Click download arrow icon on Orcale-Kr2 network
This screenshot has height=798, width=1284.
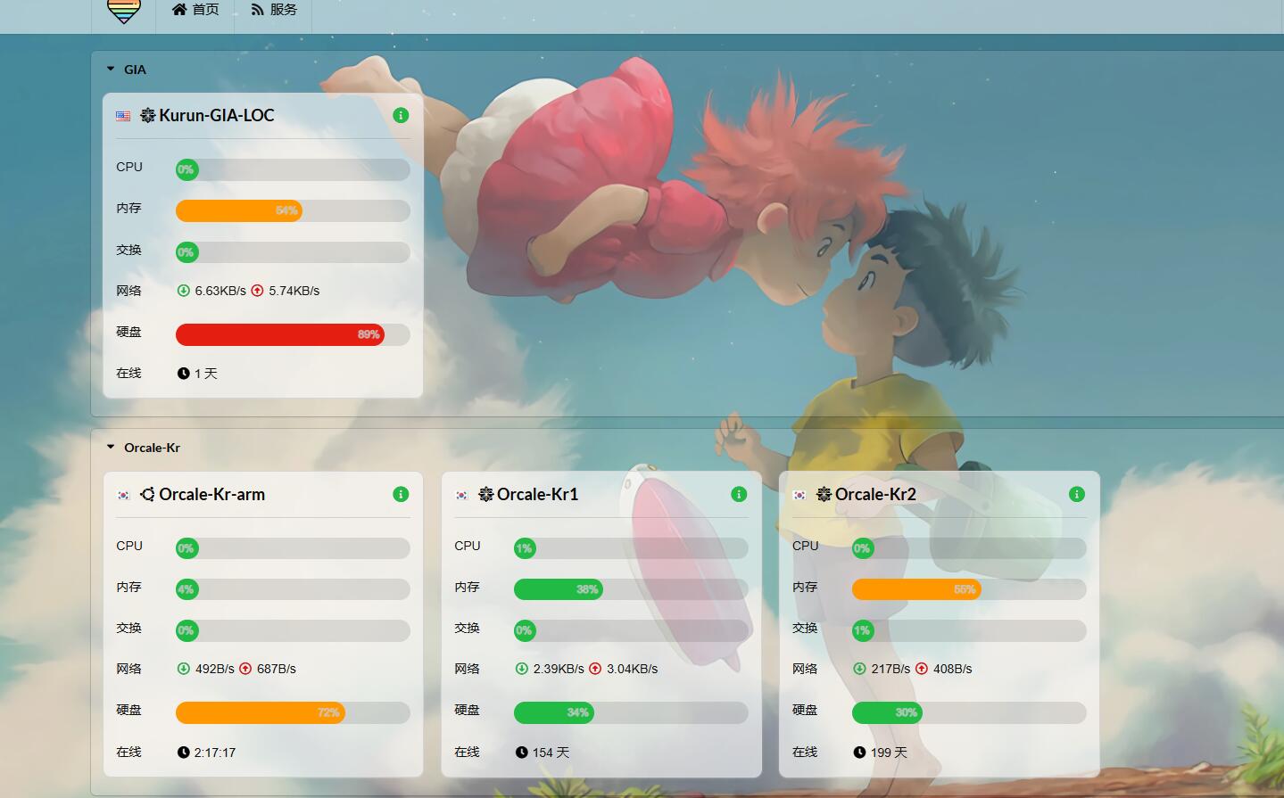(x=859, y=669)
